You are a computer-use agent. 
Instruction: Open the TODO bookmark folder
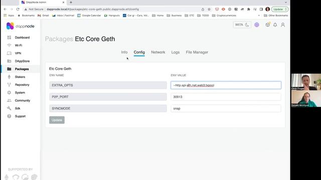[x=203, y=15]
